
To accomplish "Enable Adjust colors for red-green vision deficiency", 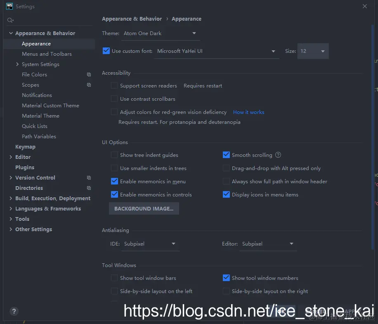I will 114,112.
